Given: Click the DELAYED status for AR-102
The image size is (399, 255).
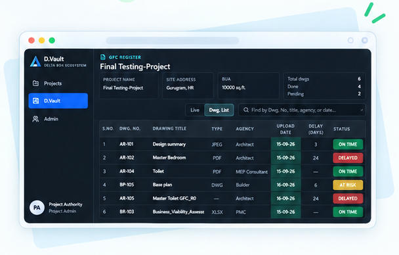Looking at the screenshot, I should 348,158.
